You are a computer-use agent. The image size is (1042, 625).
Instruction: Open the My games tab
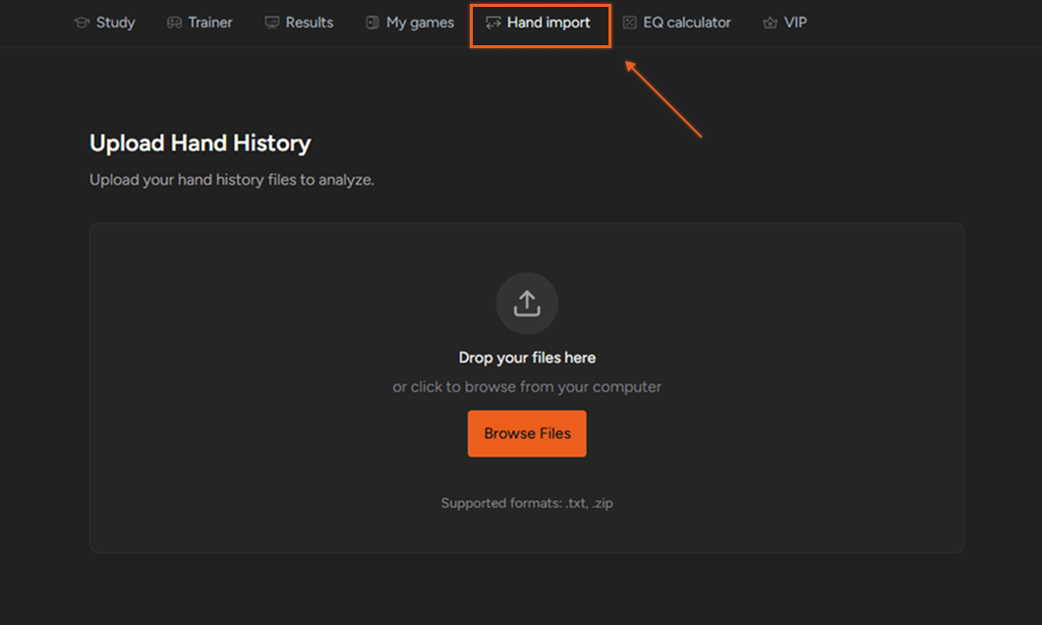[410, 23]
